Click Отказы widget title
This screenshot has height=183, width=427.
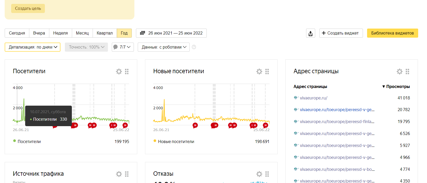pos(163,174)
